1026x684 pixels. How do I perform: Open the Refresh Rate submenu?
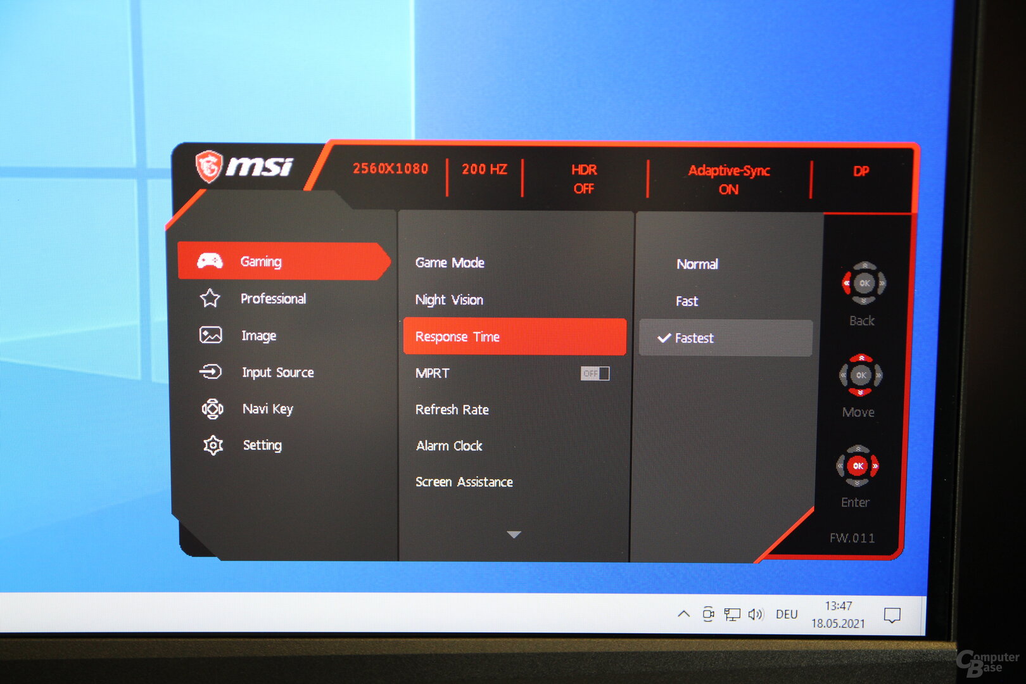tap(452, 410)
